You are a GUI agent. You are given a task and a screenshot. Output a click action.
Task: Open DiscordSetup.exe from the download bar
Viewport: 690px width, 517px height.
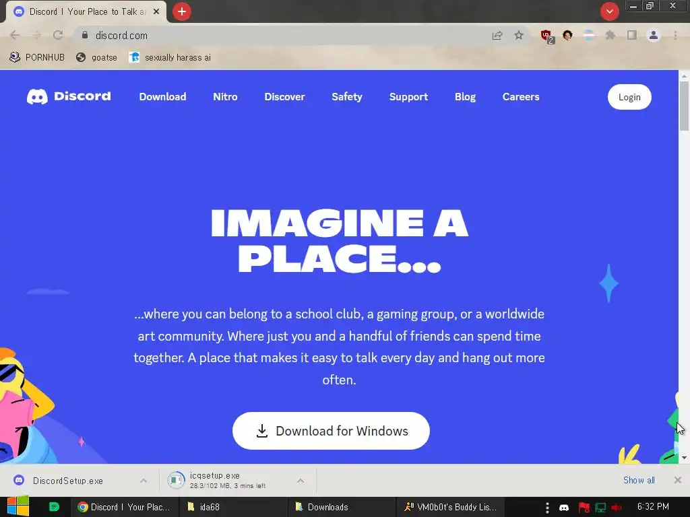[x=67, y=481]
